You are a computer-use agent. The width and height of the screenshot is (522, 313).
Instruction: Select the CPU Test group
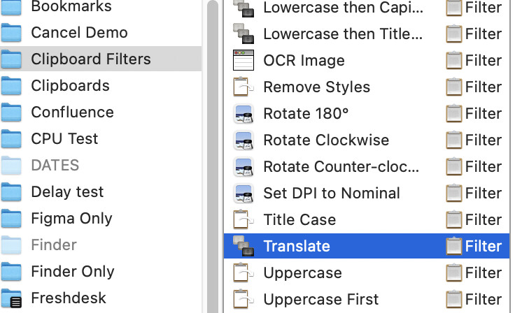101,138
